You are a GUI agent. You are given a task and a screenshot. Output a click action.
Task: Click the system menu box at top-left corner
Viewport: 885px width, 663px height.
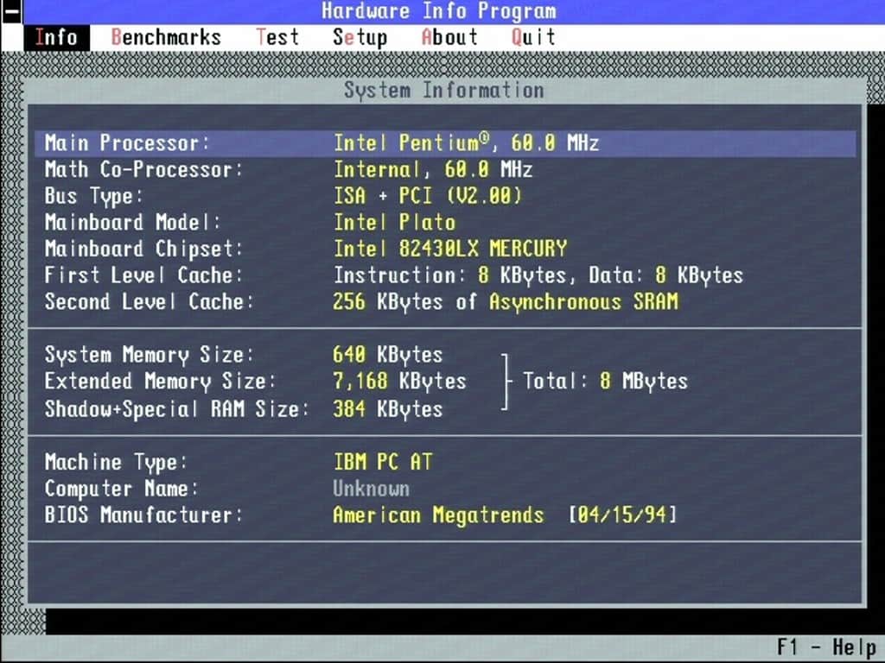[x=11, y=12]
